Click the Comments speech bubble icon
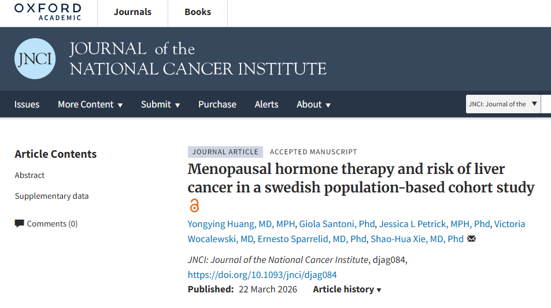 click(20, 224)
